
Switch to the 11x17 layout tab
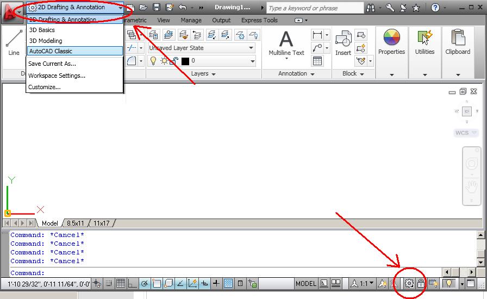click(x=101, y=223)
